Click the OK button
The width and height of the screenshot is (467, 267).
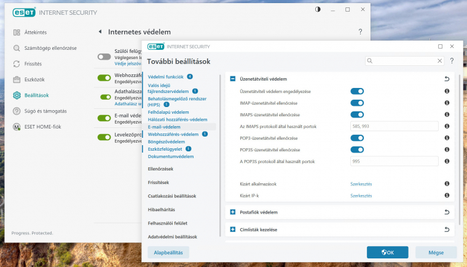pos(388,252)
